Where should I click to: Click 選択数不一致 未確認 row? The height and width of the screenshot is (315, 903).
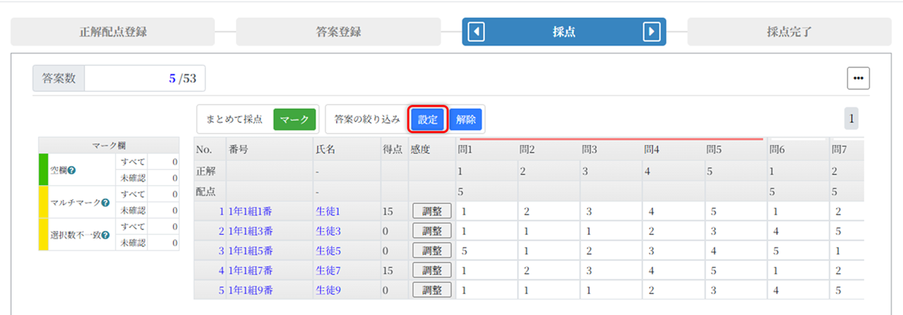148,242
